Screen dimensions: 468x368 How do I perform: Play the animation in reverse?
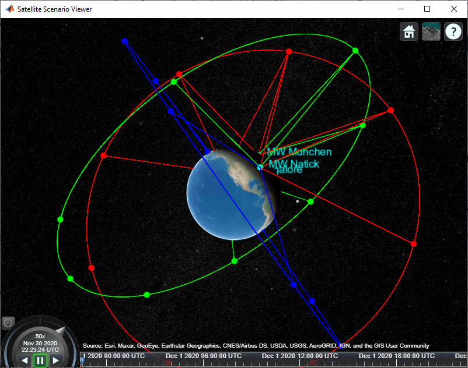pyautogui.click(x=25, y=360)
